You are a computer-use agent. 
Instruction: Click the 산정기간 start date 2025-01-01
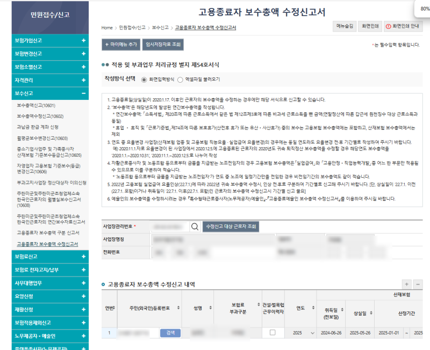pos(389,333)
